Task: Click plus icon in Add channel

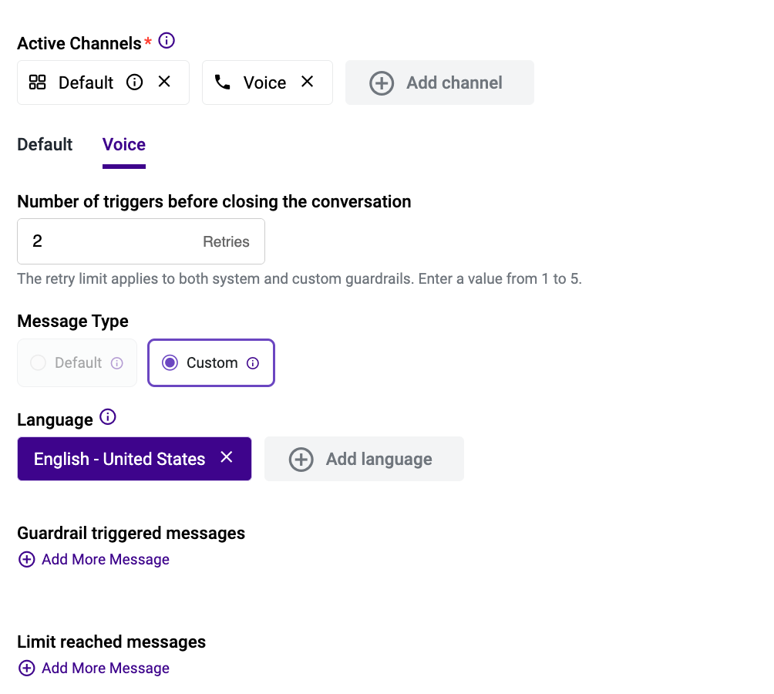Action: pyautogui.click(x=382, y=83)
